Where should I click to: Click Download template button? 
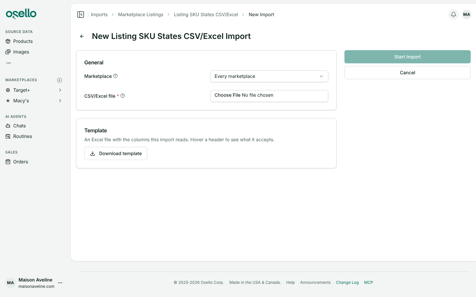[x=116, y=153]
